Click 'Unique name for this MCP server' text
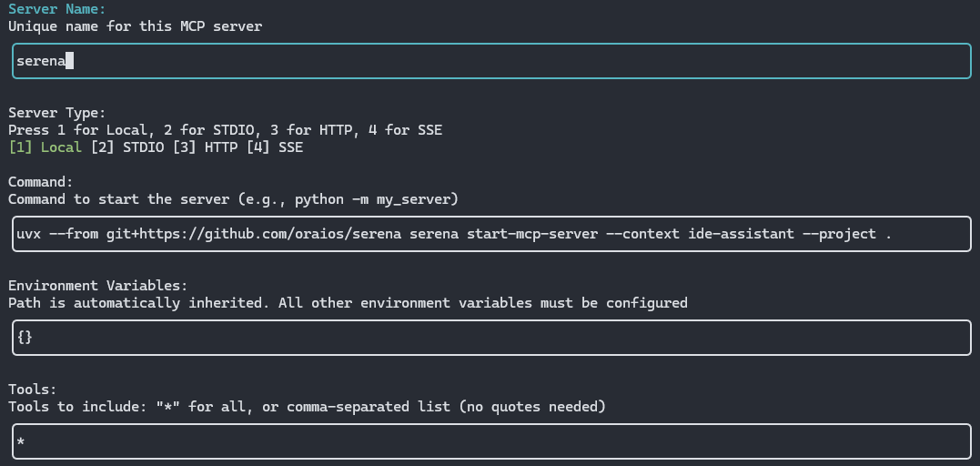The width and height of the screenshot is (980, 466). tap(135, 26)
